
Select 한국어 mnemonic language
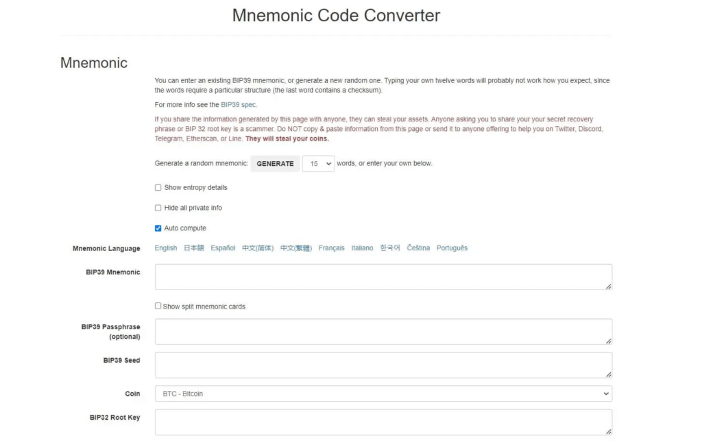(390, 248)
